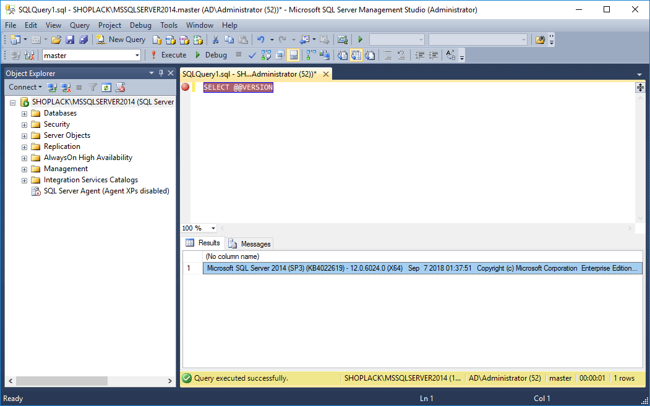Click the MDX query icon
The width and height of the screenshot is (650, 406).
tap(170, 40)
